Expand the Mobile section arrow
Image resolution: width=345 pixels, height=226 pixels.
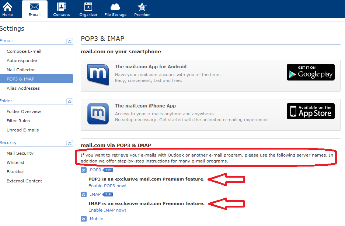84,219
